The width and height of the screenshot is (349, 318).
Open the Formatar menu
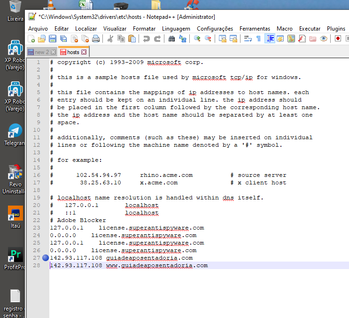144,29
